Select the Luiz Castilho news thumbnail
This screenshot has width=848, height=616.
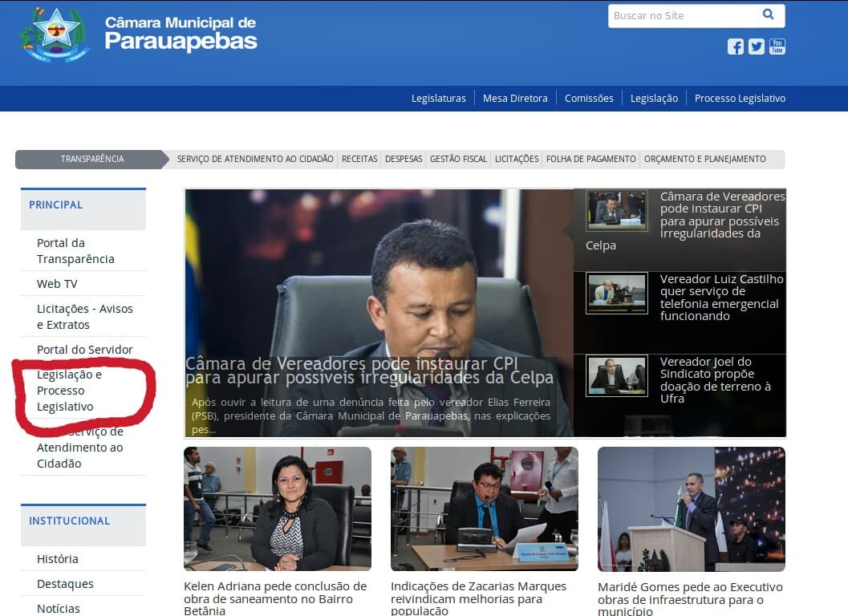pos(616,293)
